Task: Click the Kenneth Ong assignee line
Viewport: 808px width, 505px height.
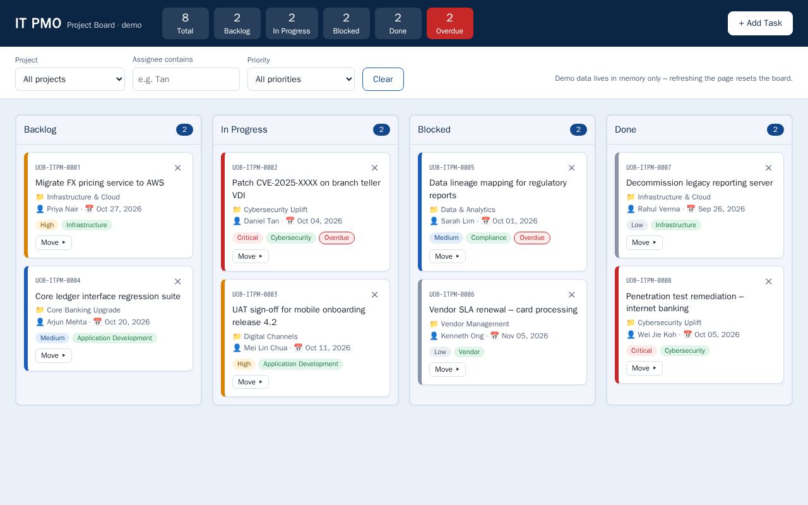Action: (x=489, y=336)
